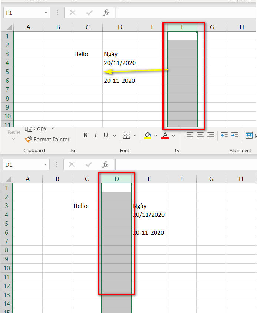Expand the Borders dropdown arrow
Image resolution: width=257 pixels, height=313 pixels.
pos(135,136)
